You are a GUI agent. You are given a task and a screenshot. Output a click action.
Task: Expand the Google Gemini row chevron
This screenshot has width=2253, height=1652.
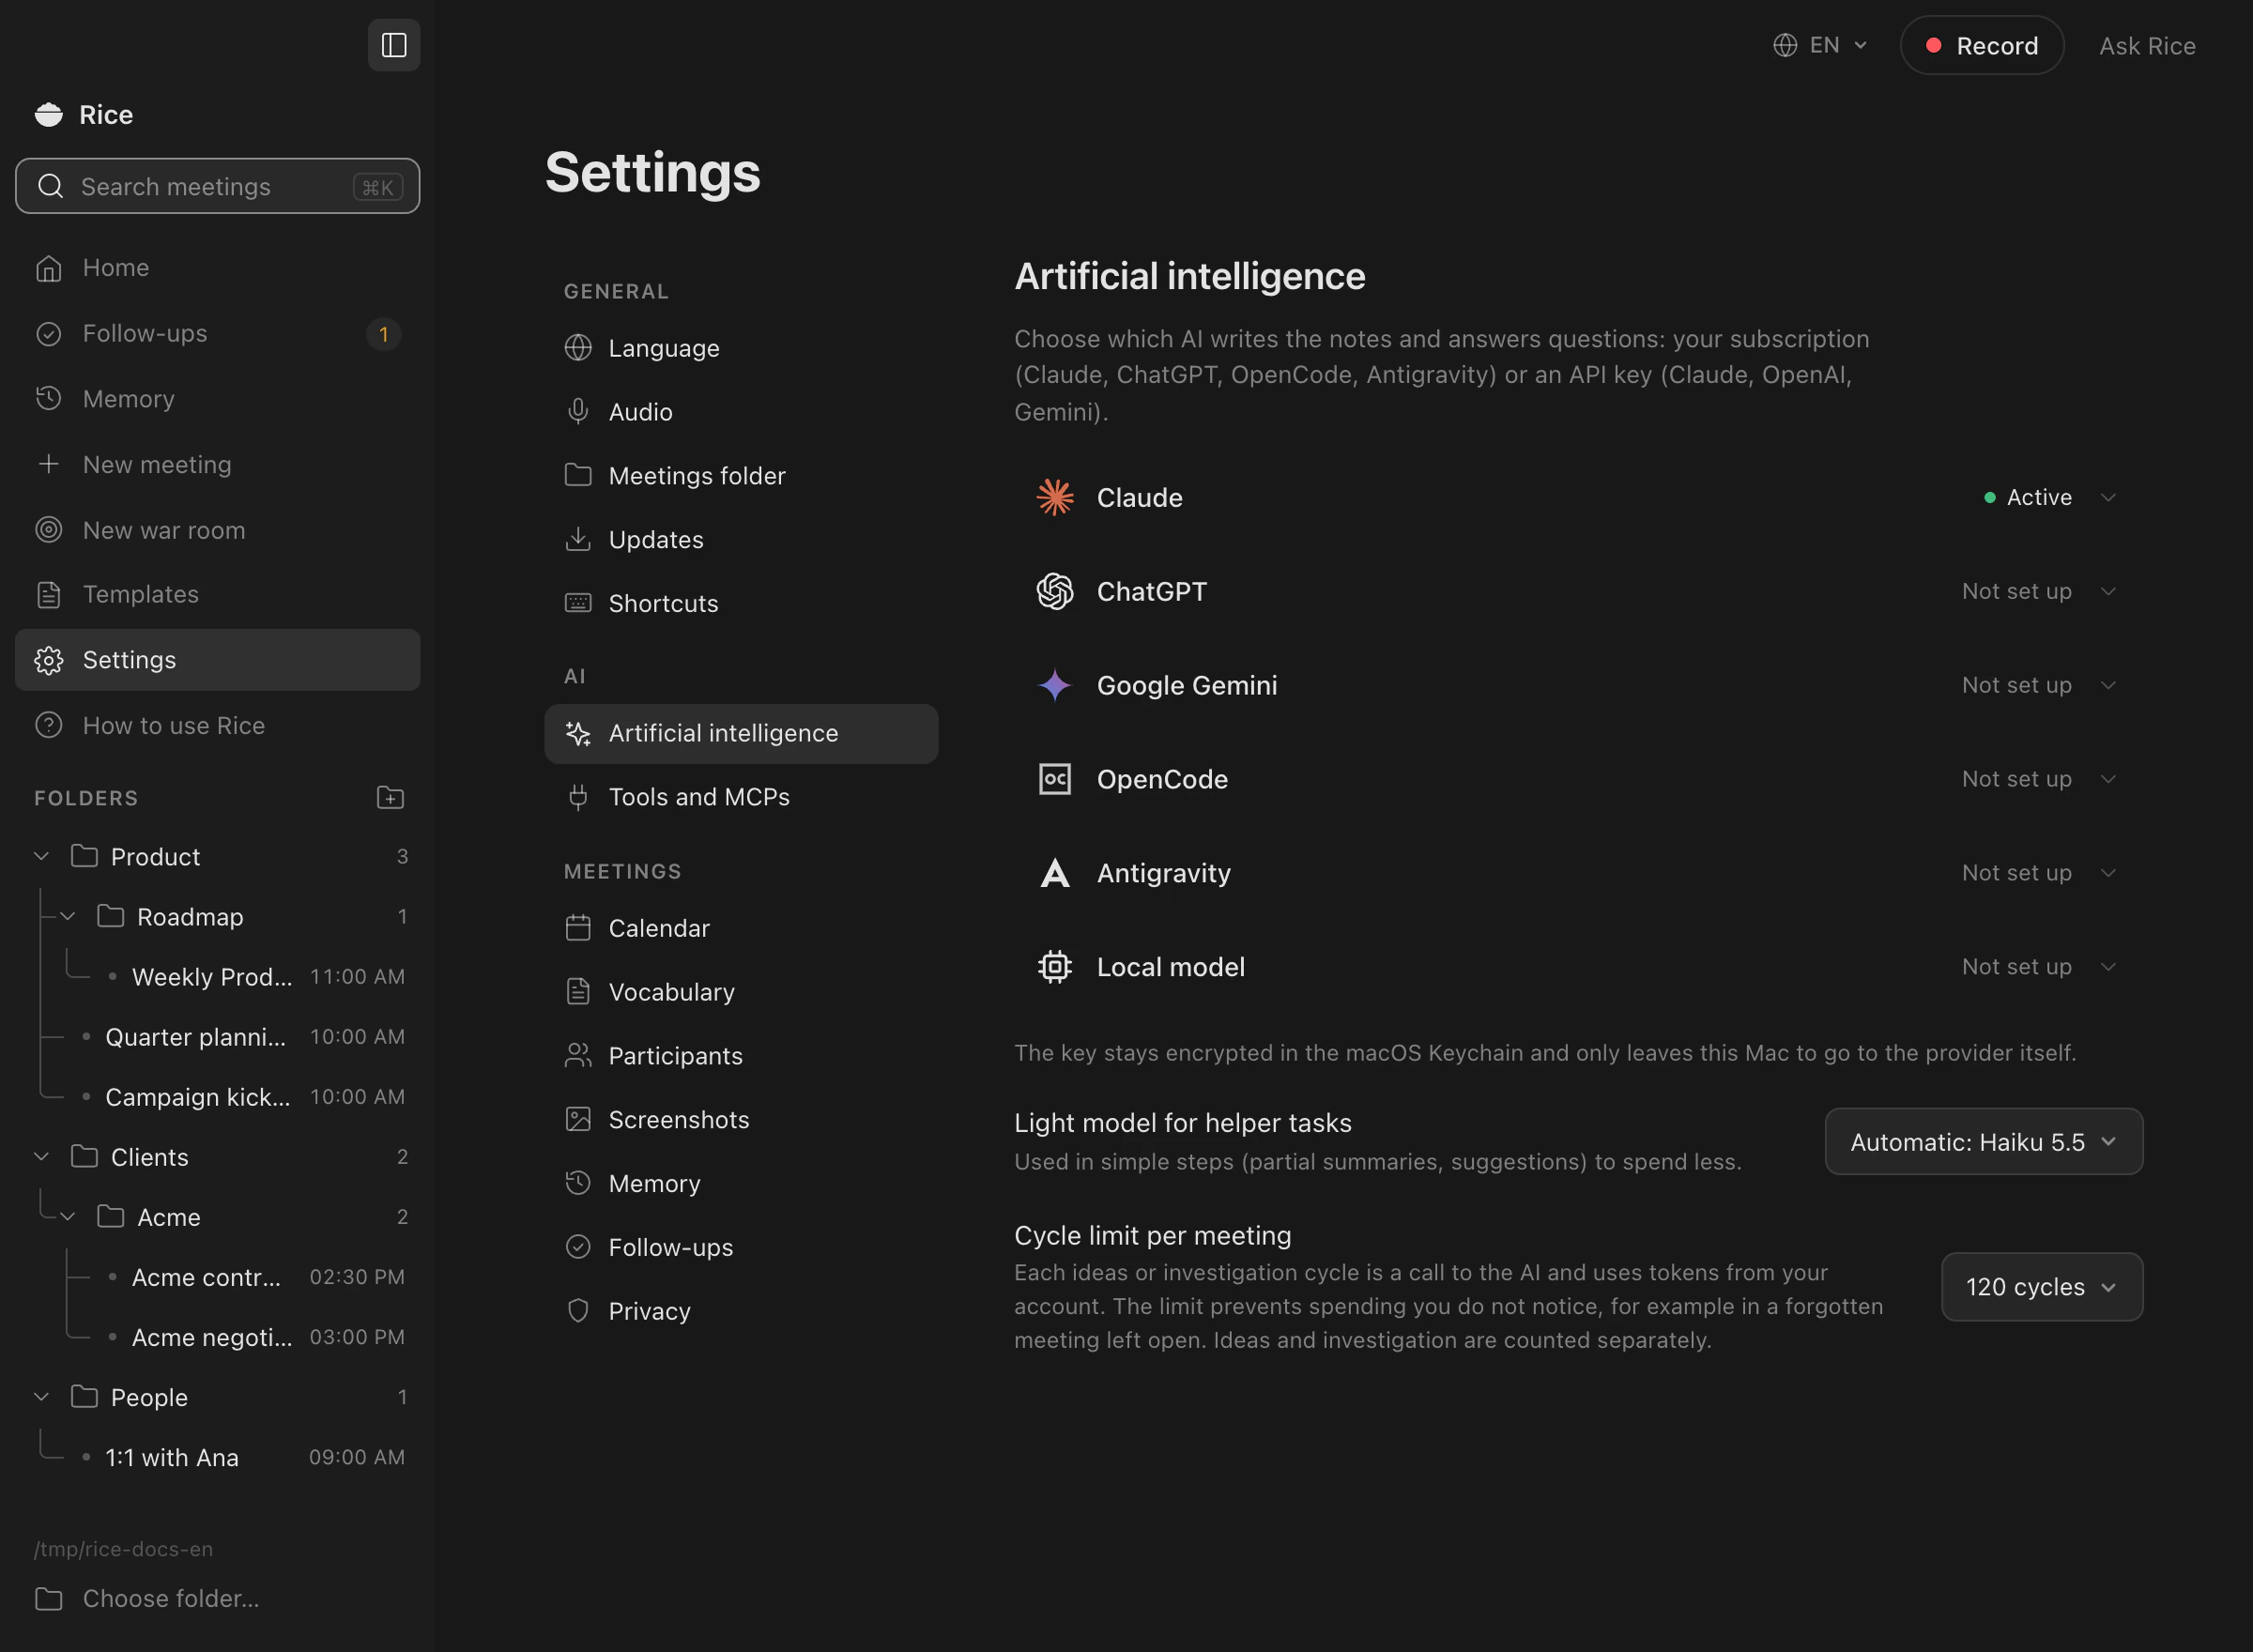pyautogui.click(x=2108, y=685)
